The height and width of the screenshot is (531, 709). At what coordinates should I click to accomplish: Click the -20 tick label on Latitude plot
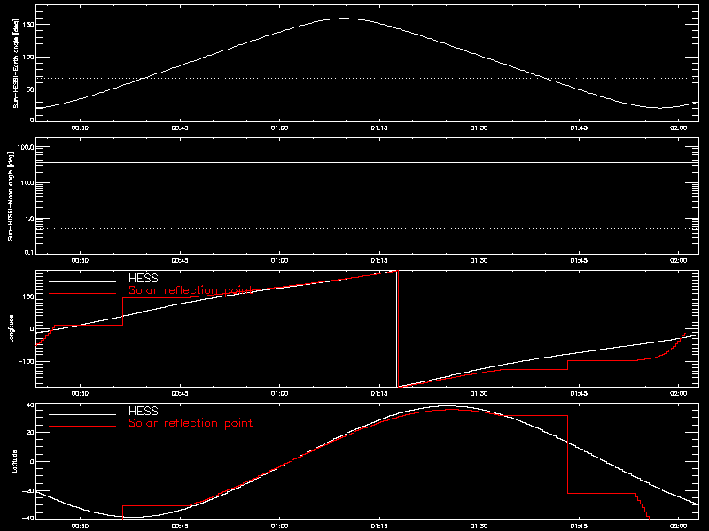tap(28, 491)
